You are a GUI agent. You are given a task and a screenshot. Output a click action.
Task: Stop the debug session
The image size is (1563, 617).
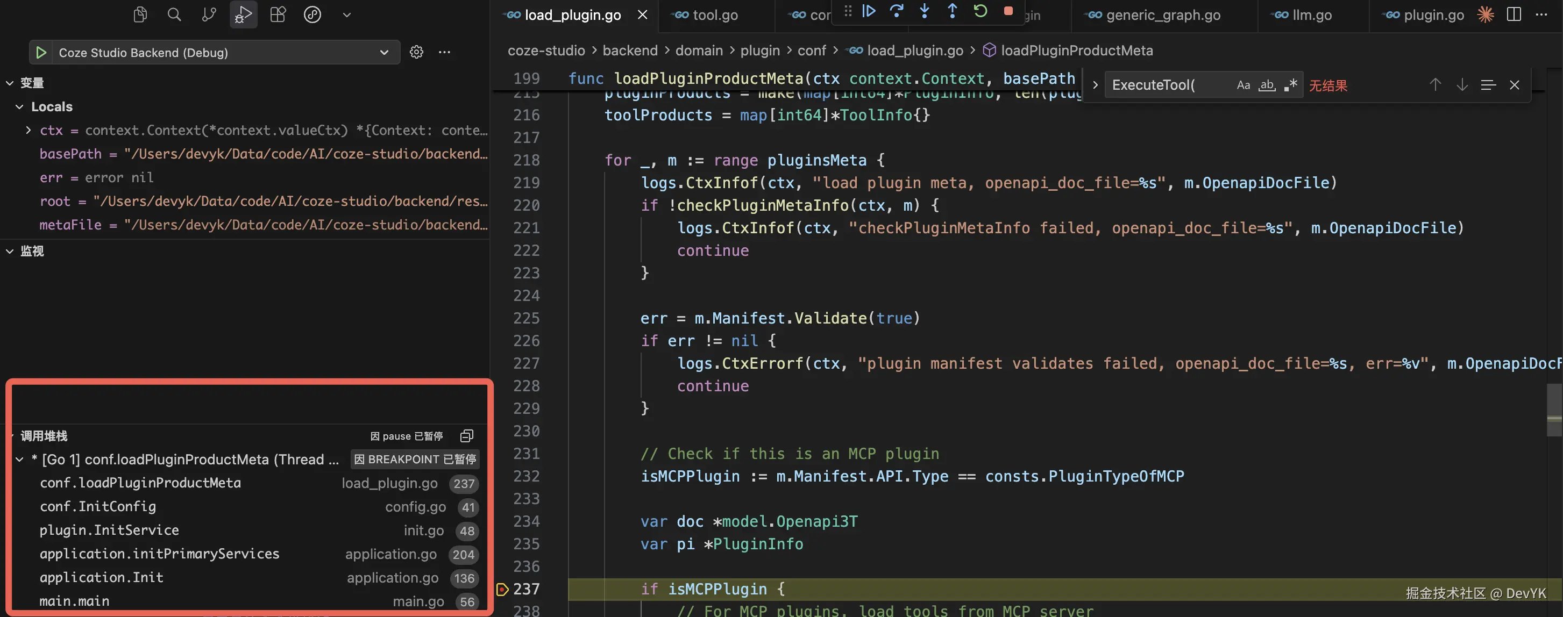[x=1008, y=11]
